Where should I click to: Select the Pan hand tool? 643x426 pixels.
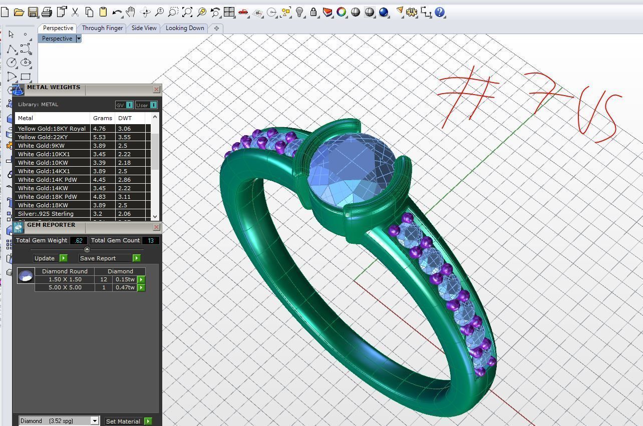(x=131, y=12)
